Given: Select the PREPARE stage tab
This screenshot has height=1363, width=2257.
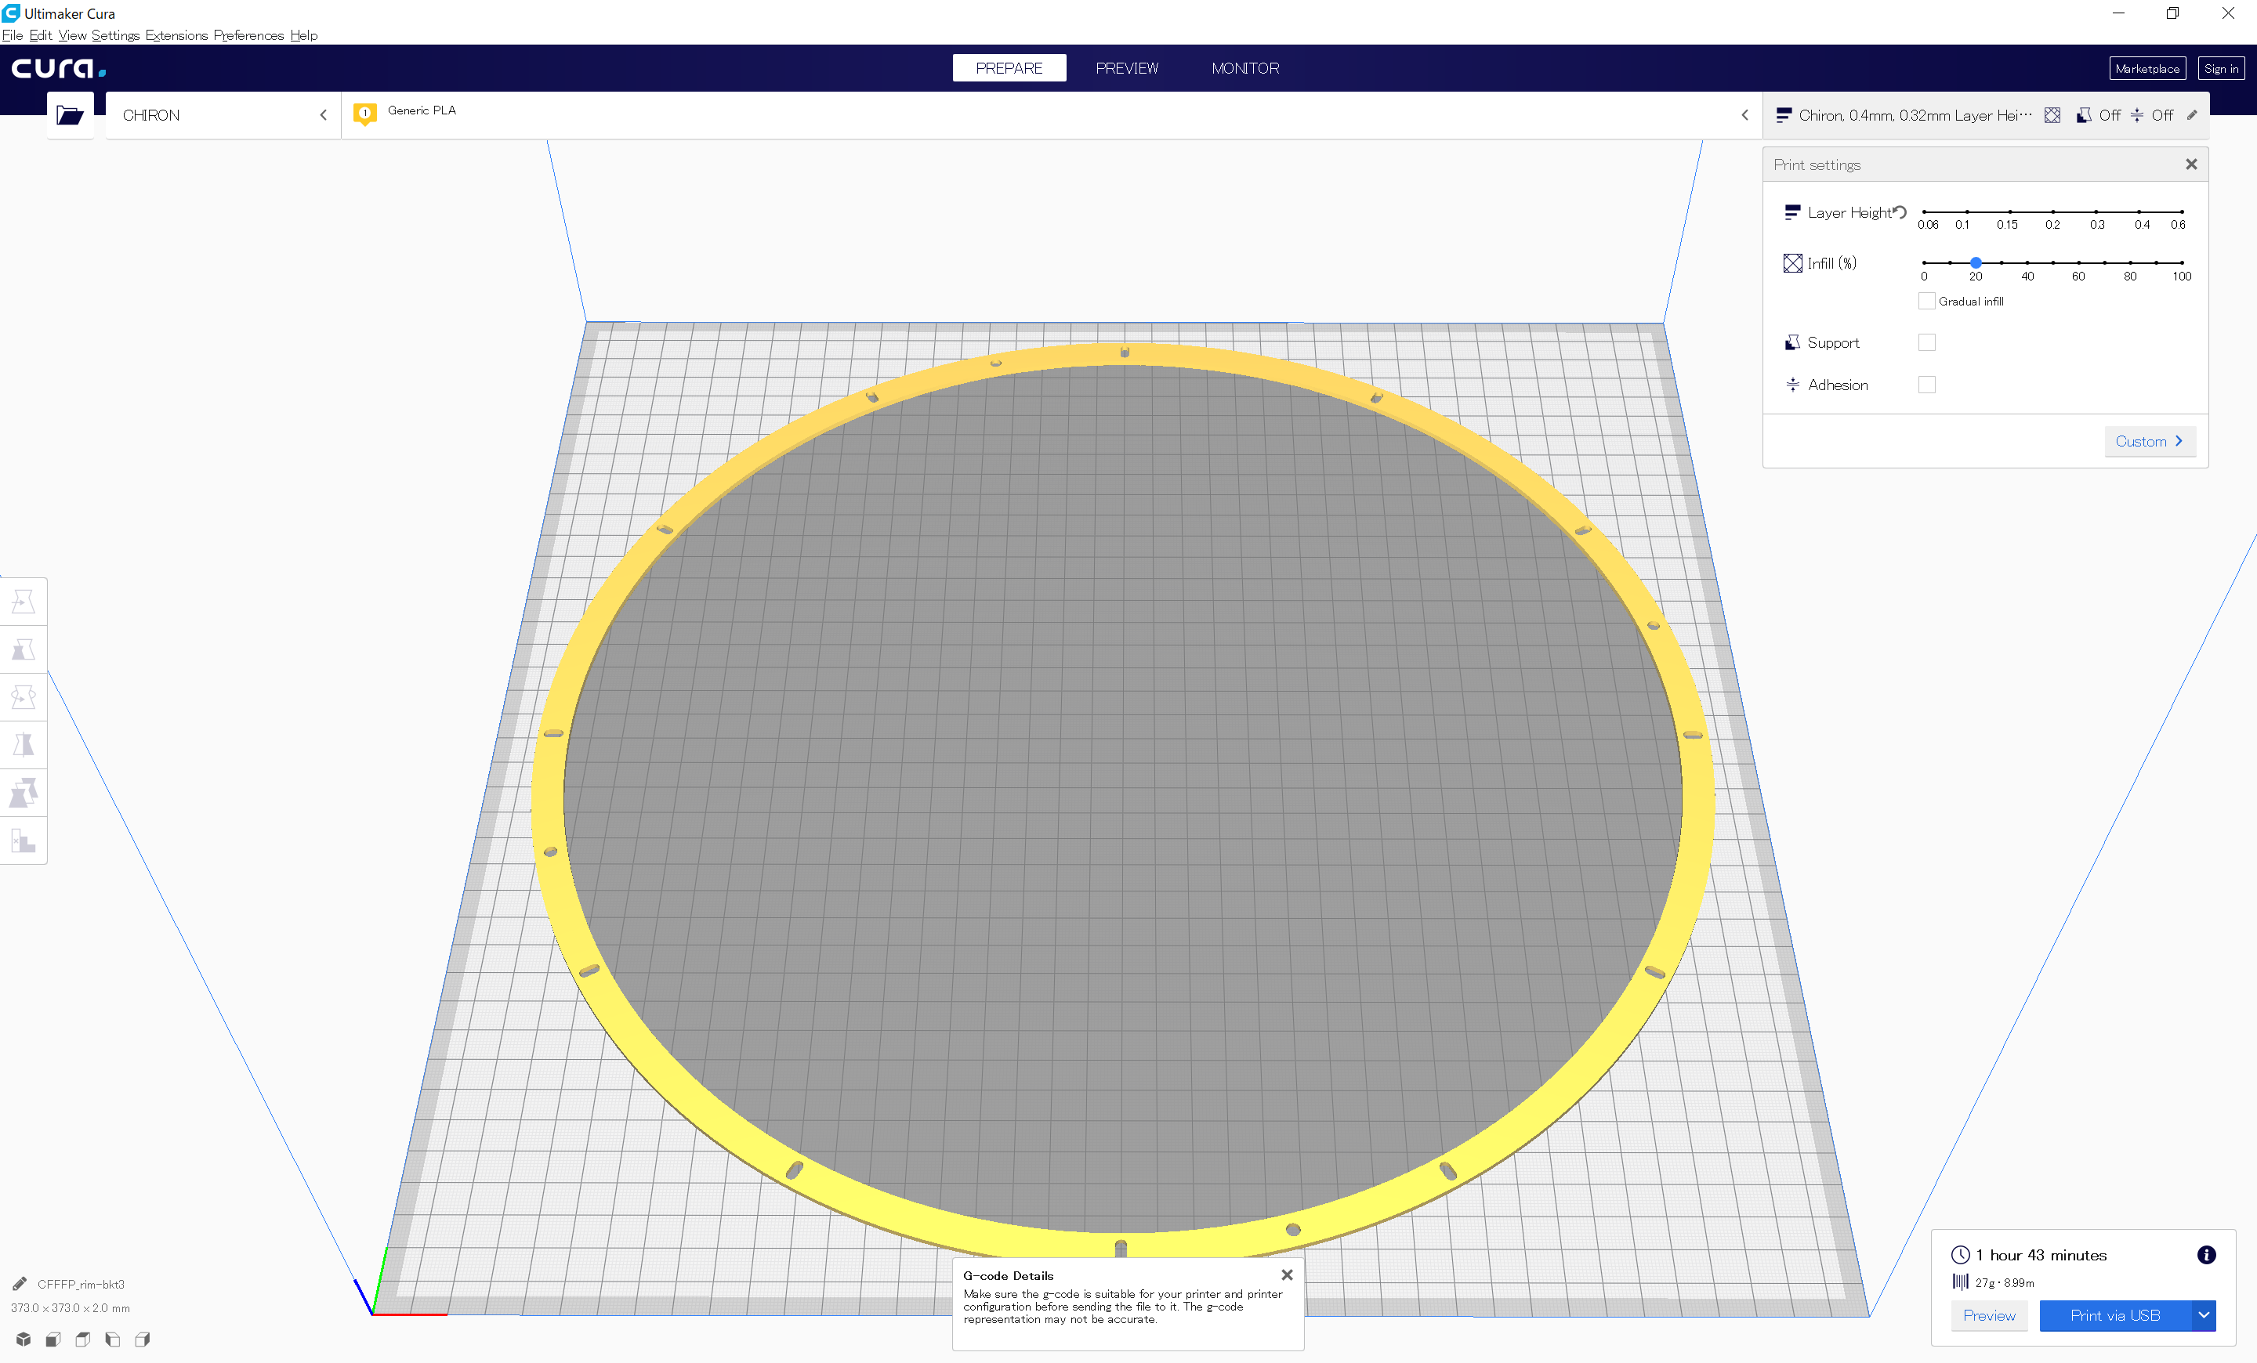Looking at the screenshot, I should click(1009, 67).
